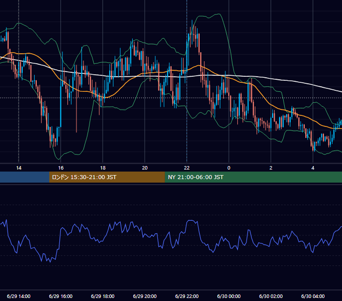This screenshot has height=301, width=342.
Task: Click the 18 hour label on price chart axis
Action: coord(103,168)
